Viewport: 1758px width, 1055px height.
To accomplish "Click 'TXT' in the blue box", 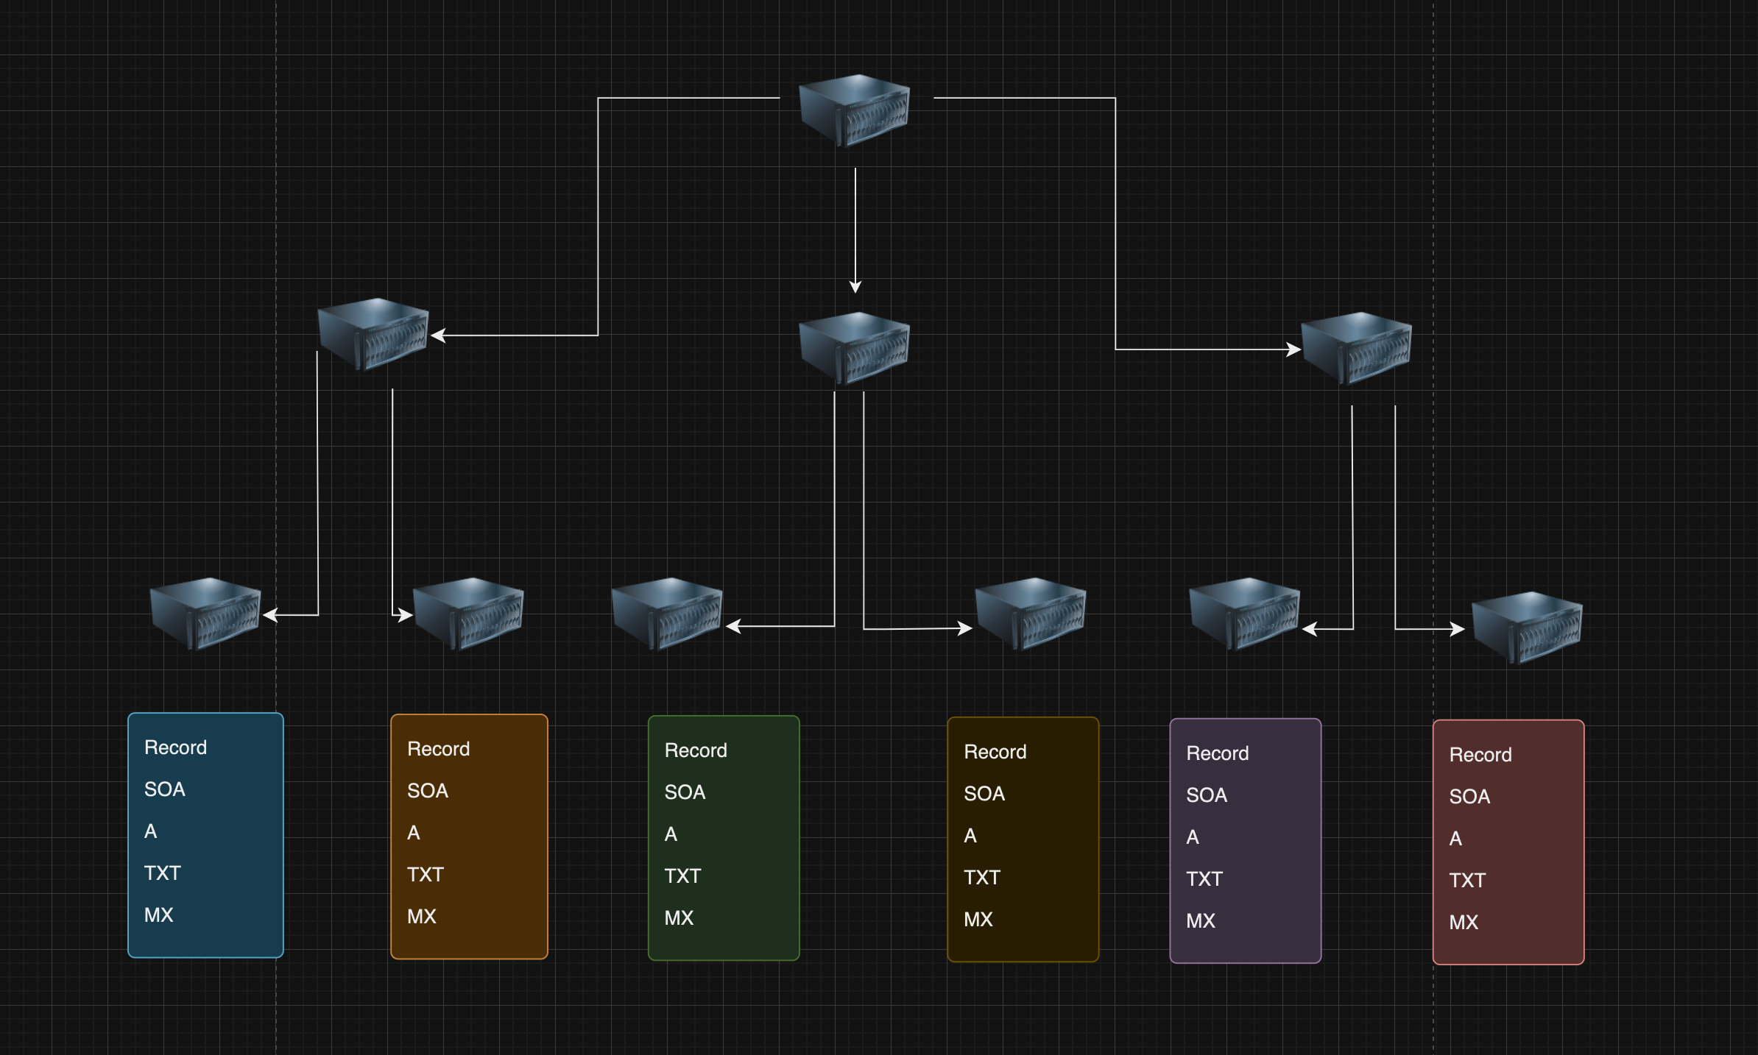I will coord(163,873).
